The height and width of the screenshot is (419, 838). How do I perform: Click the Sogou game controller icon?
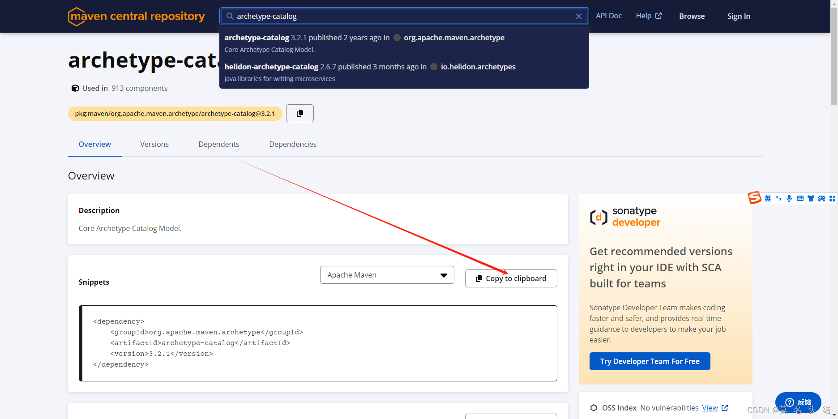click(x=821, y=198)
